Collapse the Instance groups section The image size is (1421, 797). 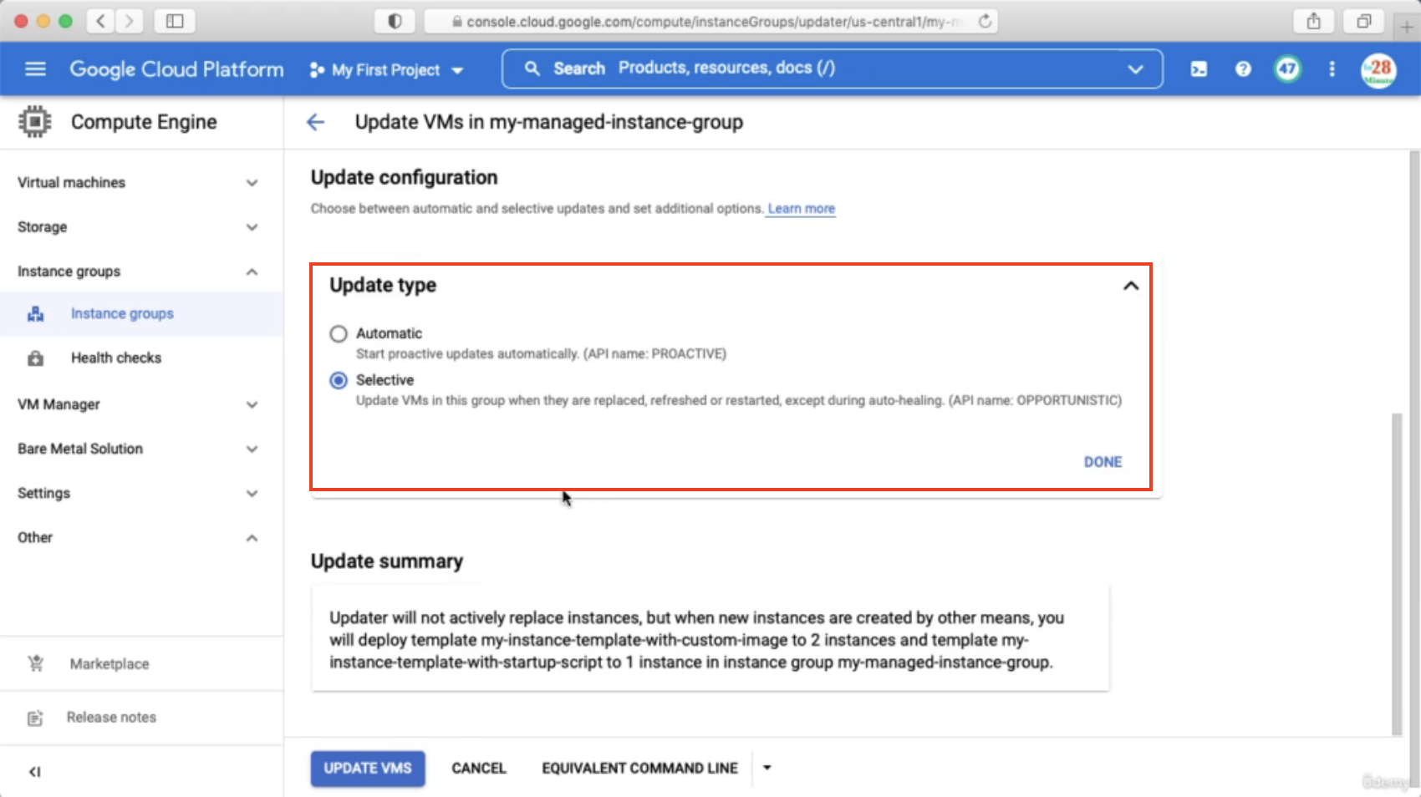tap(252, 272)
